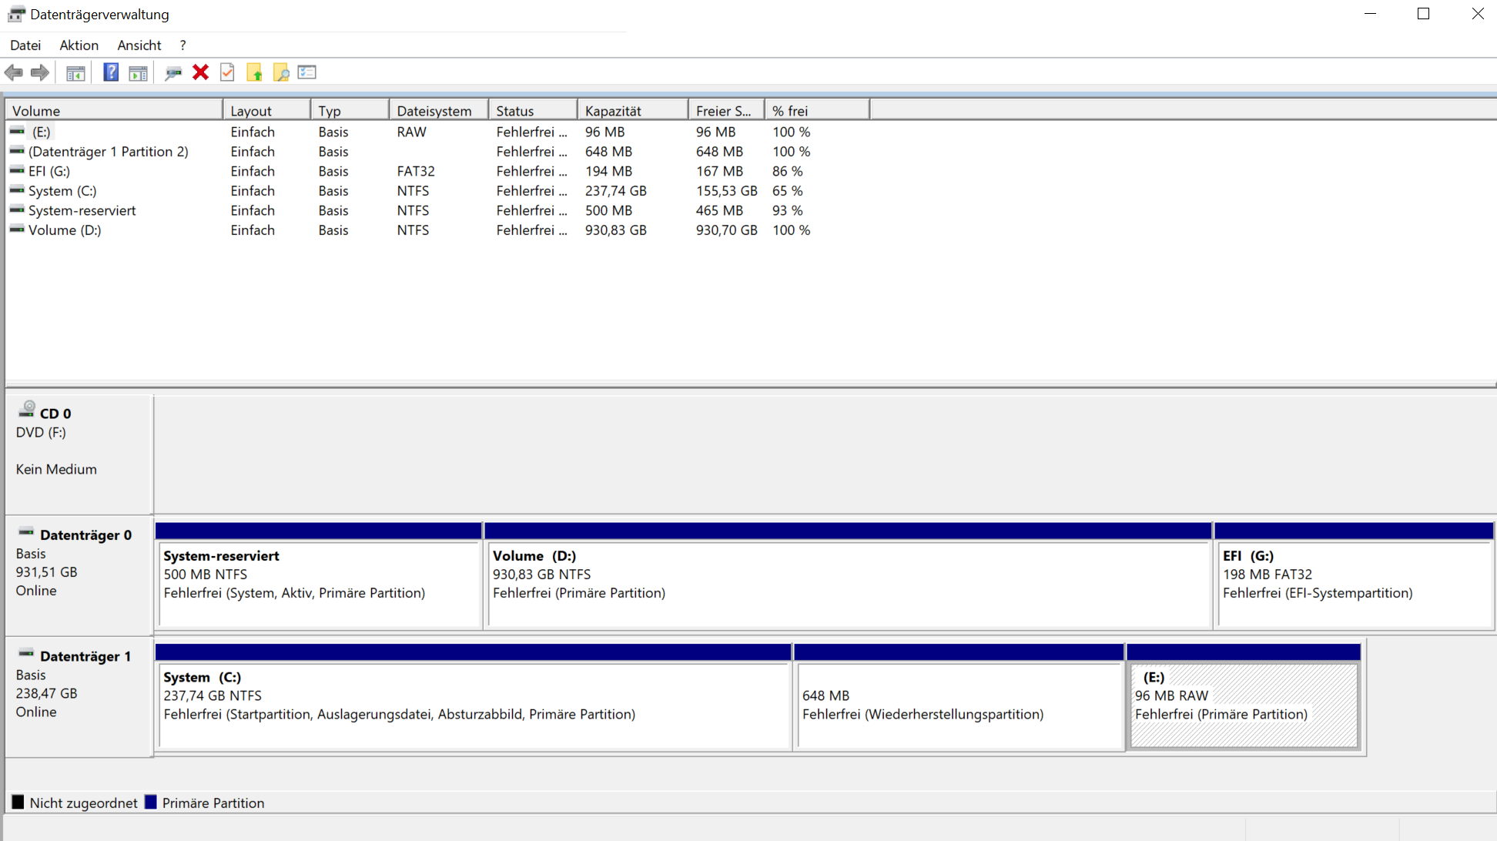Select the hatched (E:) RAW partition
Image resolution: width=1497 pixels, height=841 pixels.
(1243, 705)
